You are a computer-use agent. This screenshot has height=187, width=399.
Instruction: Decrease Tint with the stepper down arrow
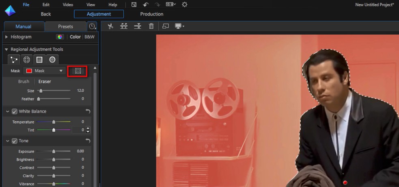click(88, 132)
